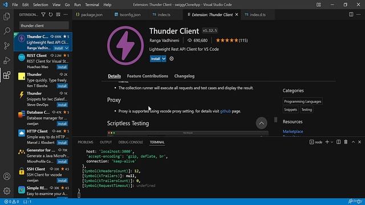Image resolution: width=365 pixels, height=205 pixels.
Task: Switch to the Debug Console tab
Action: point(131,142)
